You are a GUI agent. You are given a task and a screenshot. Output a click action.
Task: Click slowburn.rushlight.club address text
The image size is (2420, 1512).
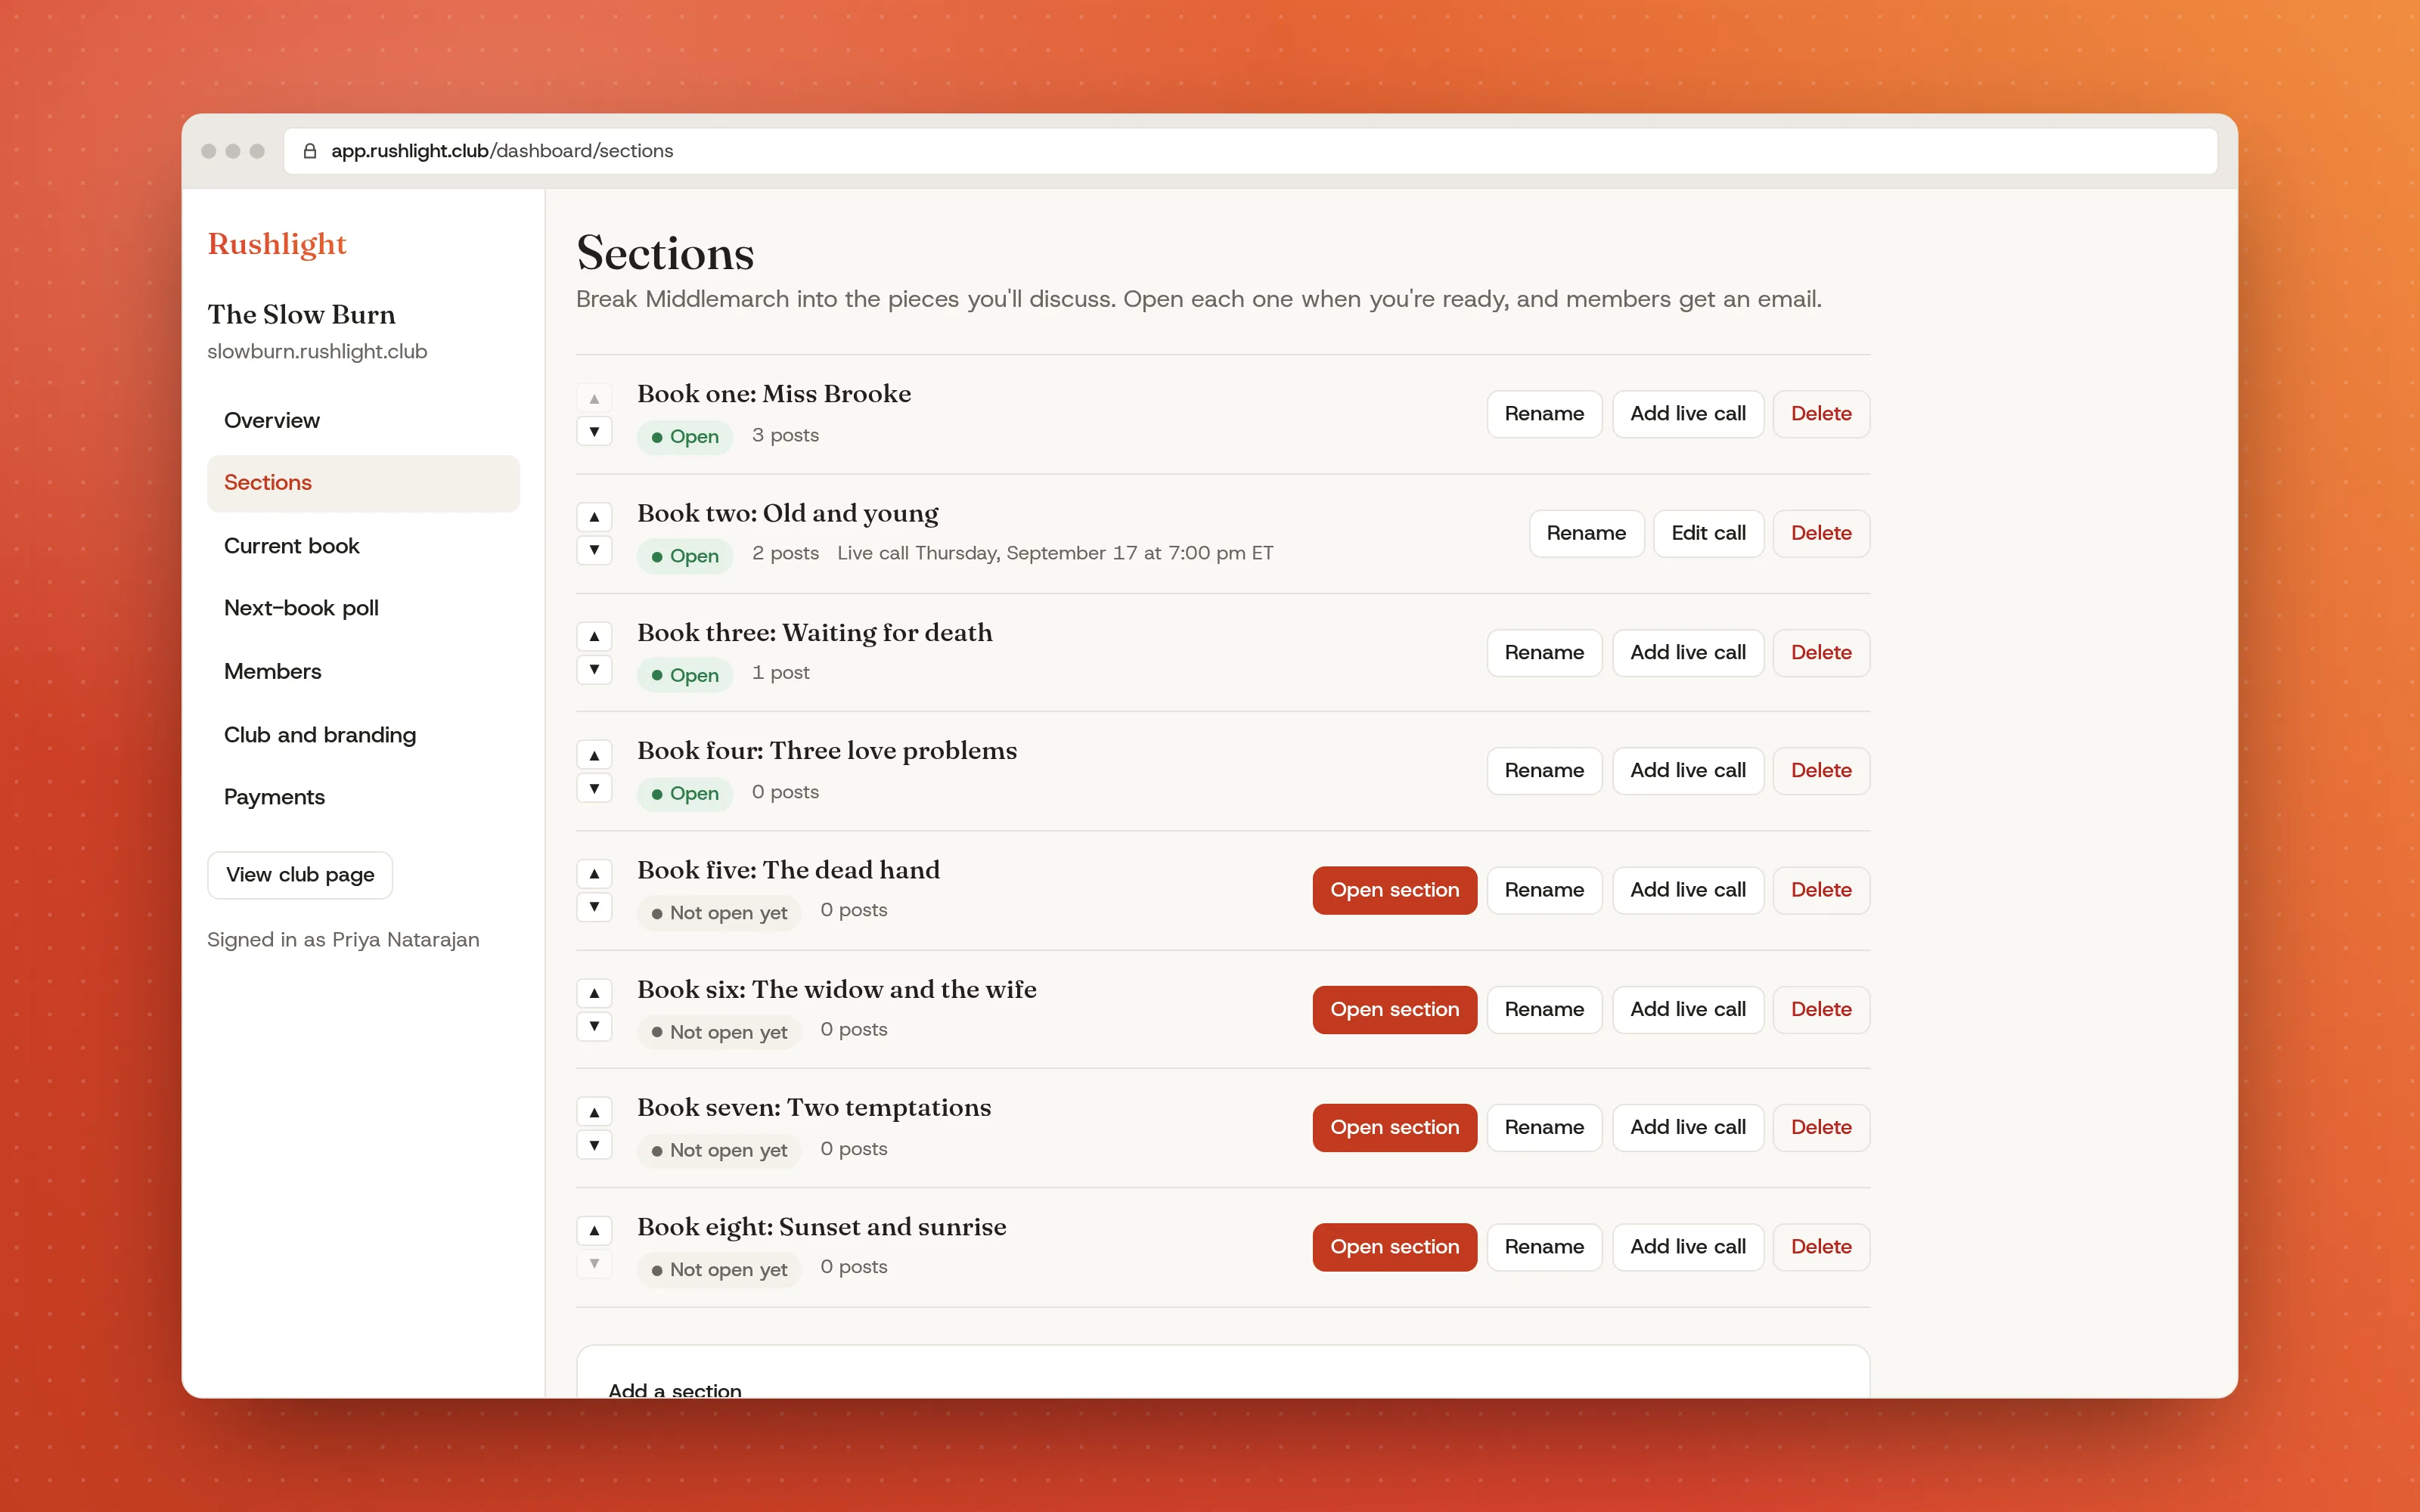[317, 352]
